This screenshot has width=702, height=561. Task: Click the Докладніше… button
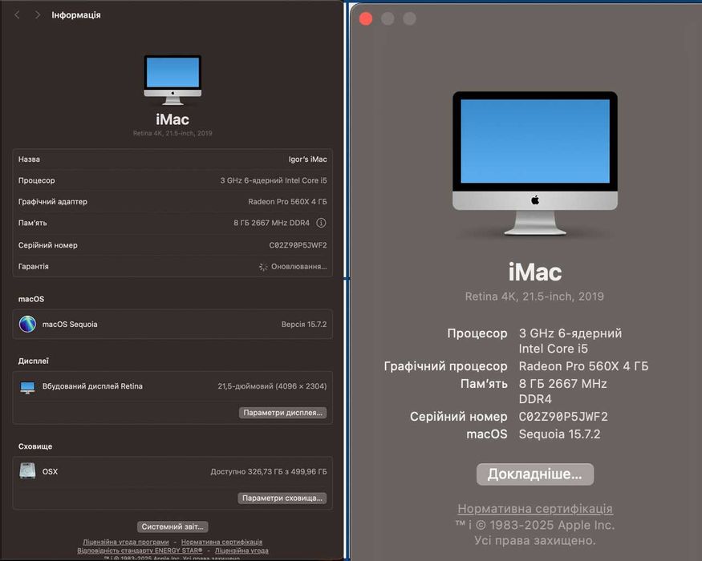[x=535, y=474]
